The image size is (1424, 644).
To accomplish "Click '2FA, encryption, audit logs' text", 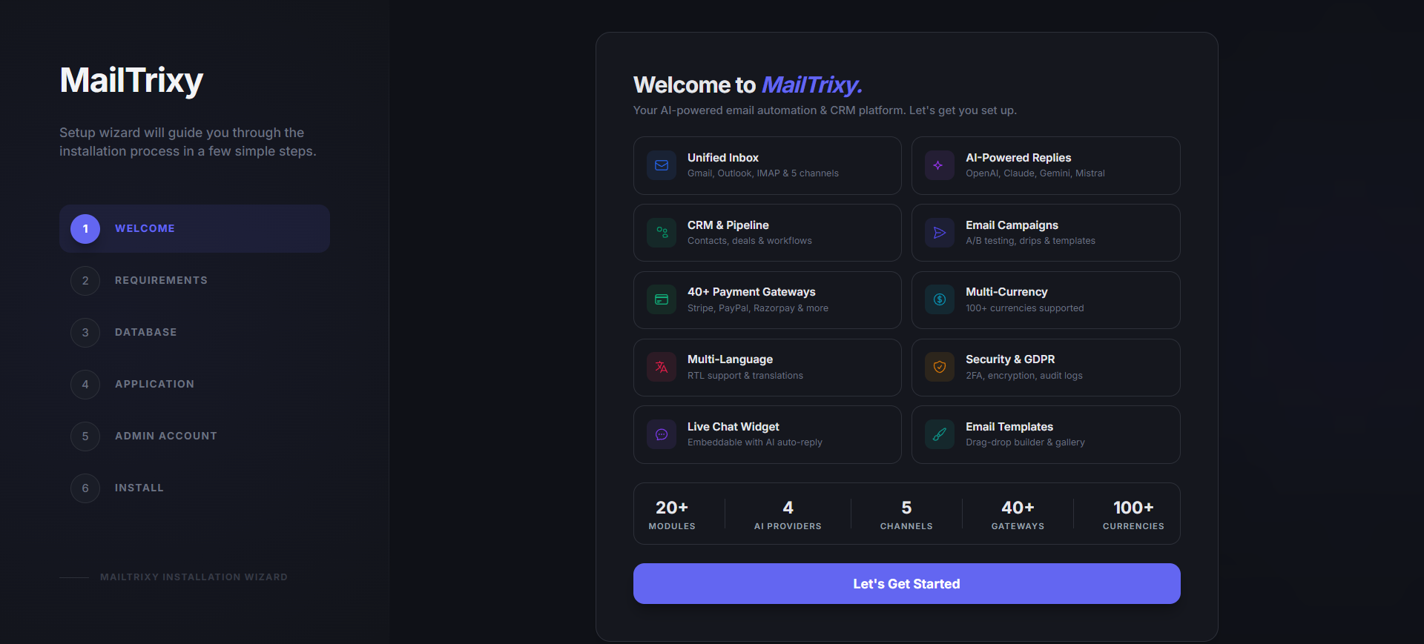I will 1024,376.
